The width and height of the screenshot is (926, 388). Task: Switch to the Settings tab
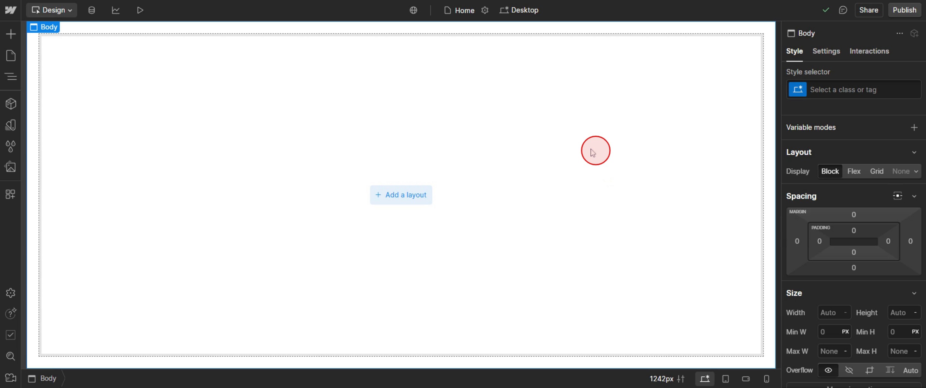coord(826,51)
